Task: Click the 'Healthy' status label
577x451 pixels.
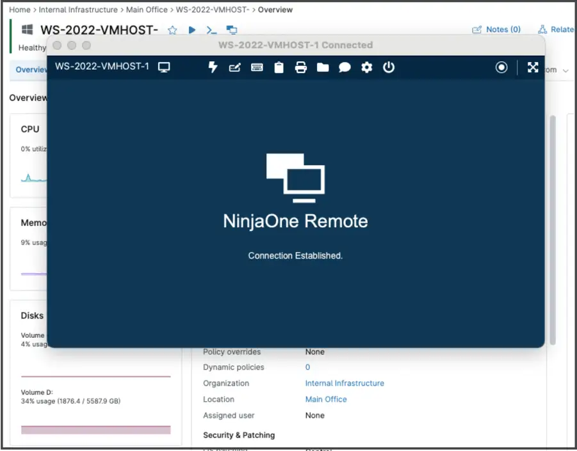Action: click(33, 48)
